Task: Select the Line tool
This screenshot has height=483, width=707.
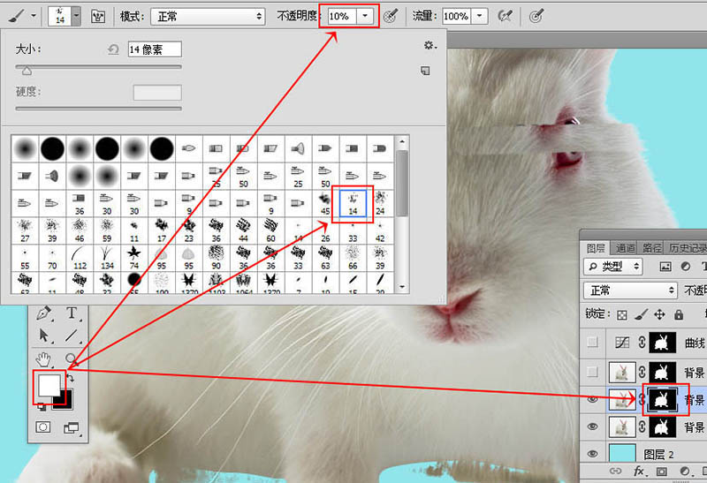Action: point(72,336)
